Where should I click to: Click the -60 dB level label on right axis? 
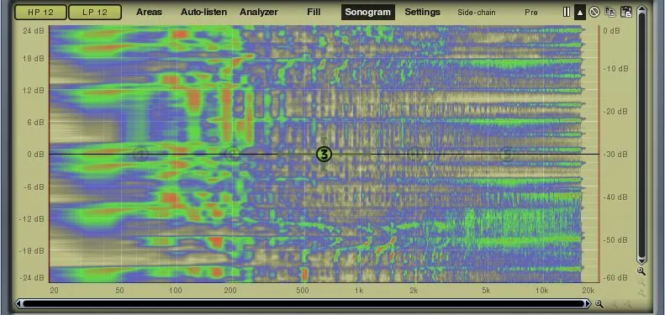[615, 278]
